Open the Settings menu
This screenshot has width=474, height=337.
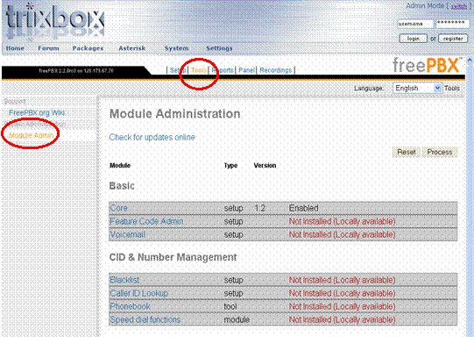[219, 48]
